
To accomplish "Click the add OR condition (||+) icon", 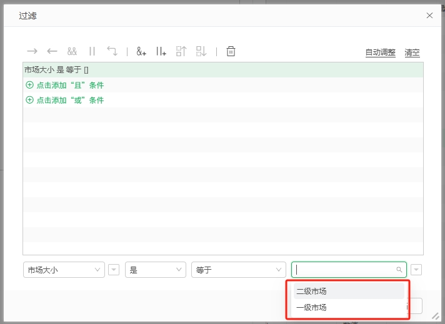I will point(161,51).
